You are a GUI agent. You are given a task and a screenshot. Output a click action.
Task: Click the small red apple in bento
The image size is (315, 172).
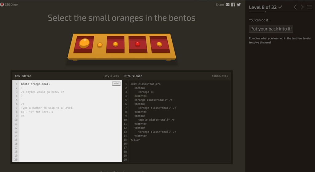(x=138, y=44)
